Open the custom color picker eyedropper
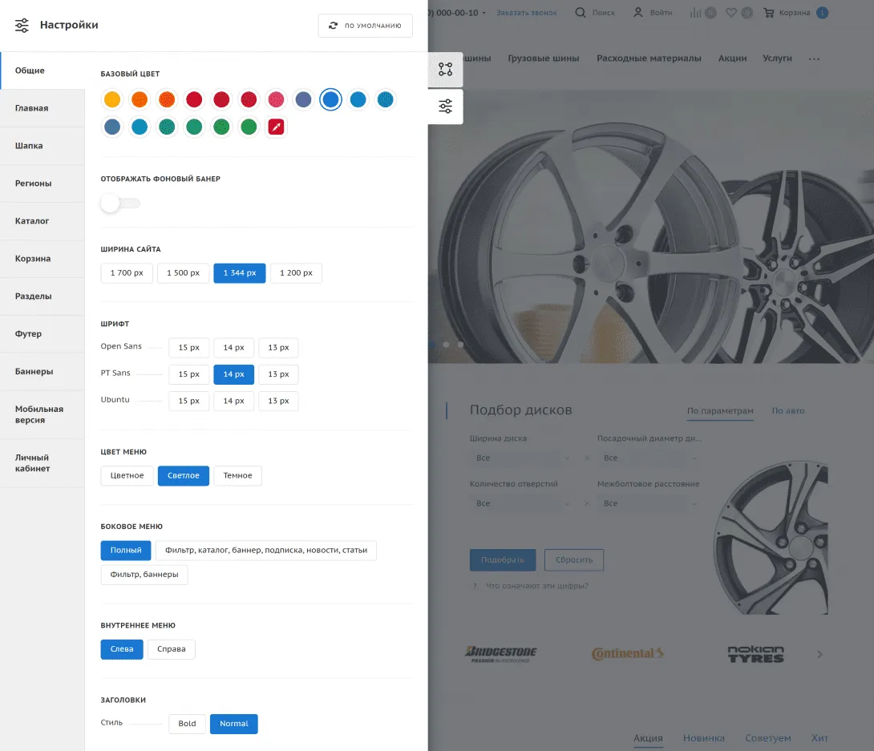Viewport: 874px width, 751px height. coord(276,127)
